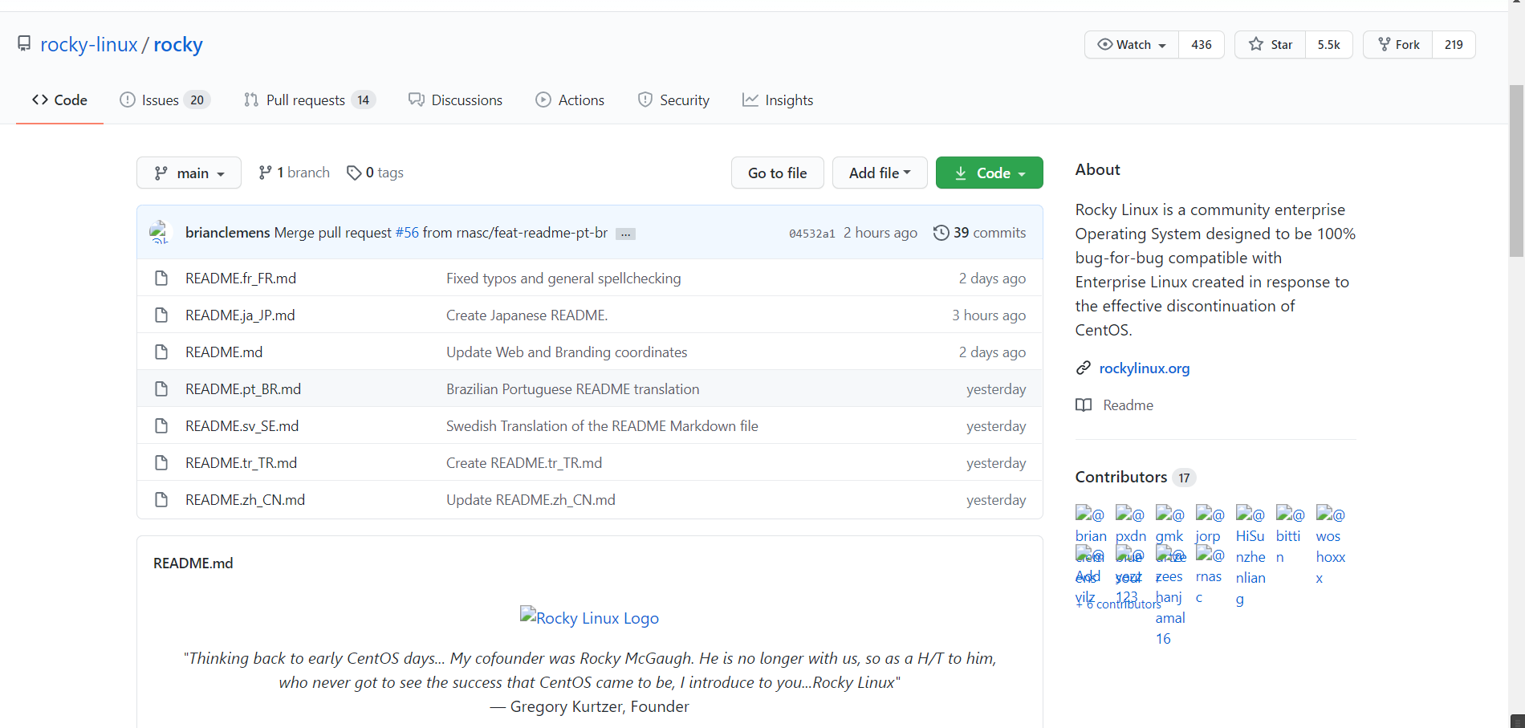Star the rocky repository
1525x728 pixels.
1271,45
